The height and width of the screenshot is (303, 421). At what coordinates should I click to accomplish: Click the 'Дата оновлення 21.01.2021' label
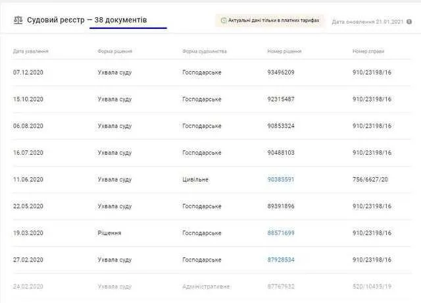(x=368, y=22)
